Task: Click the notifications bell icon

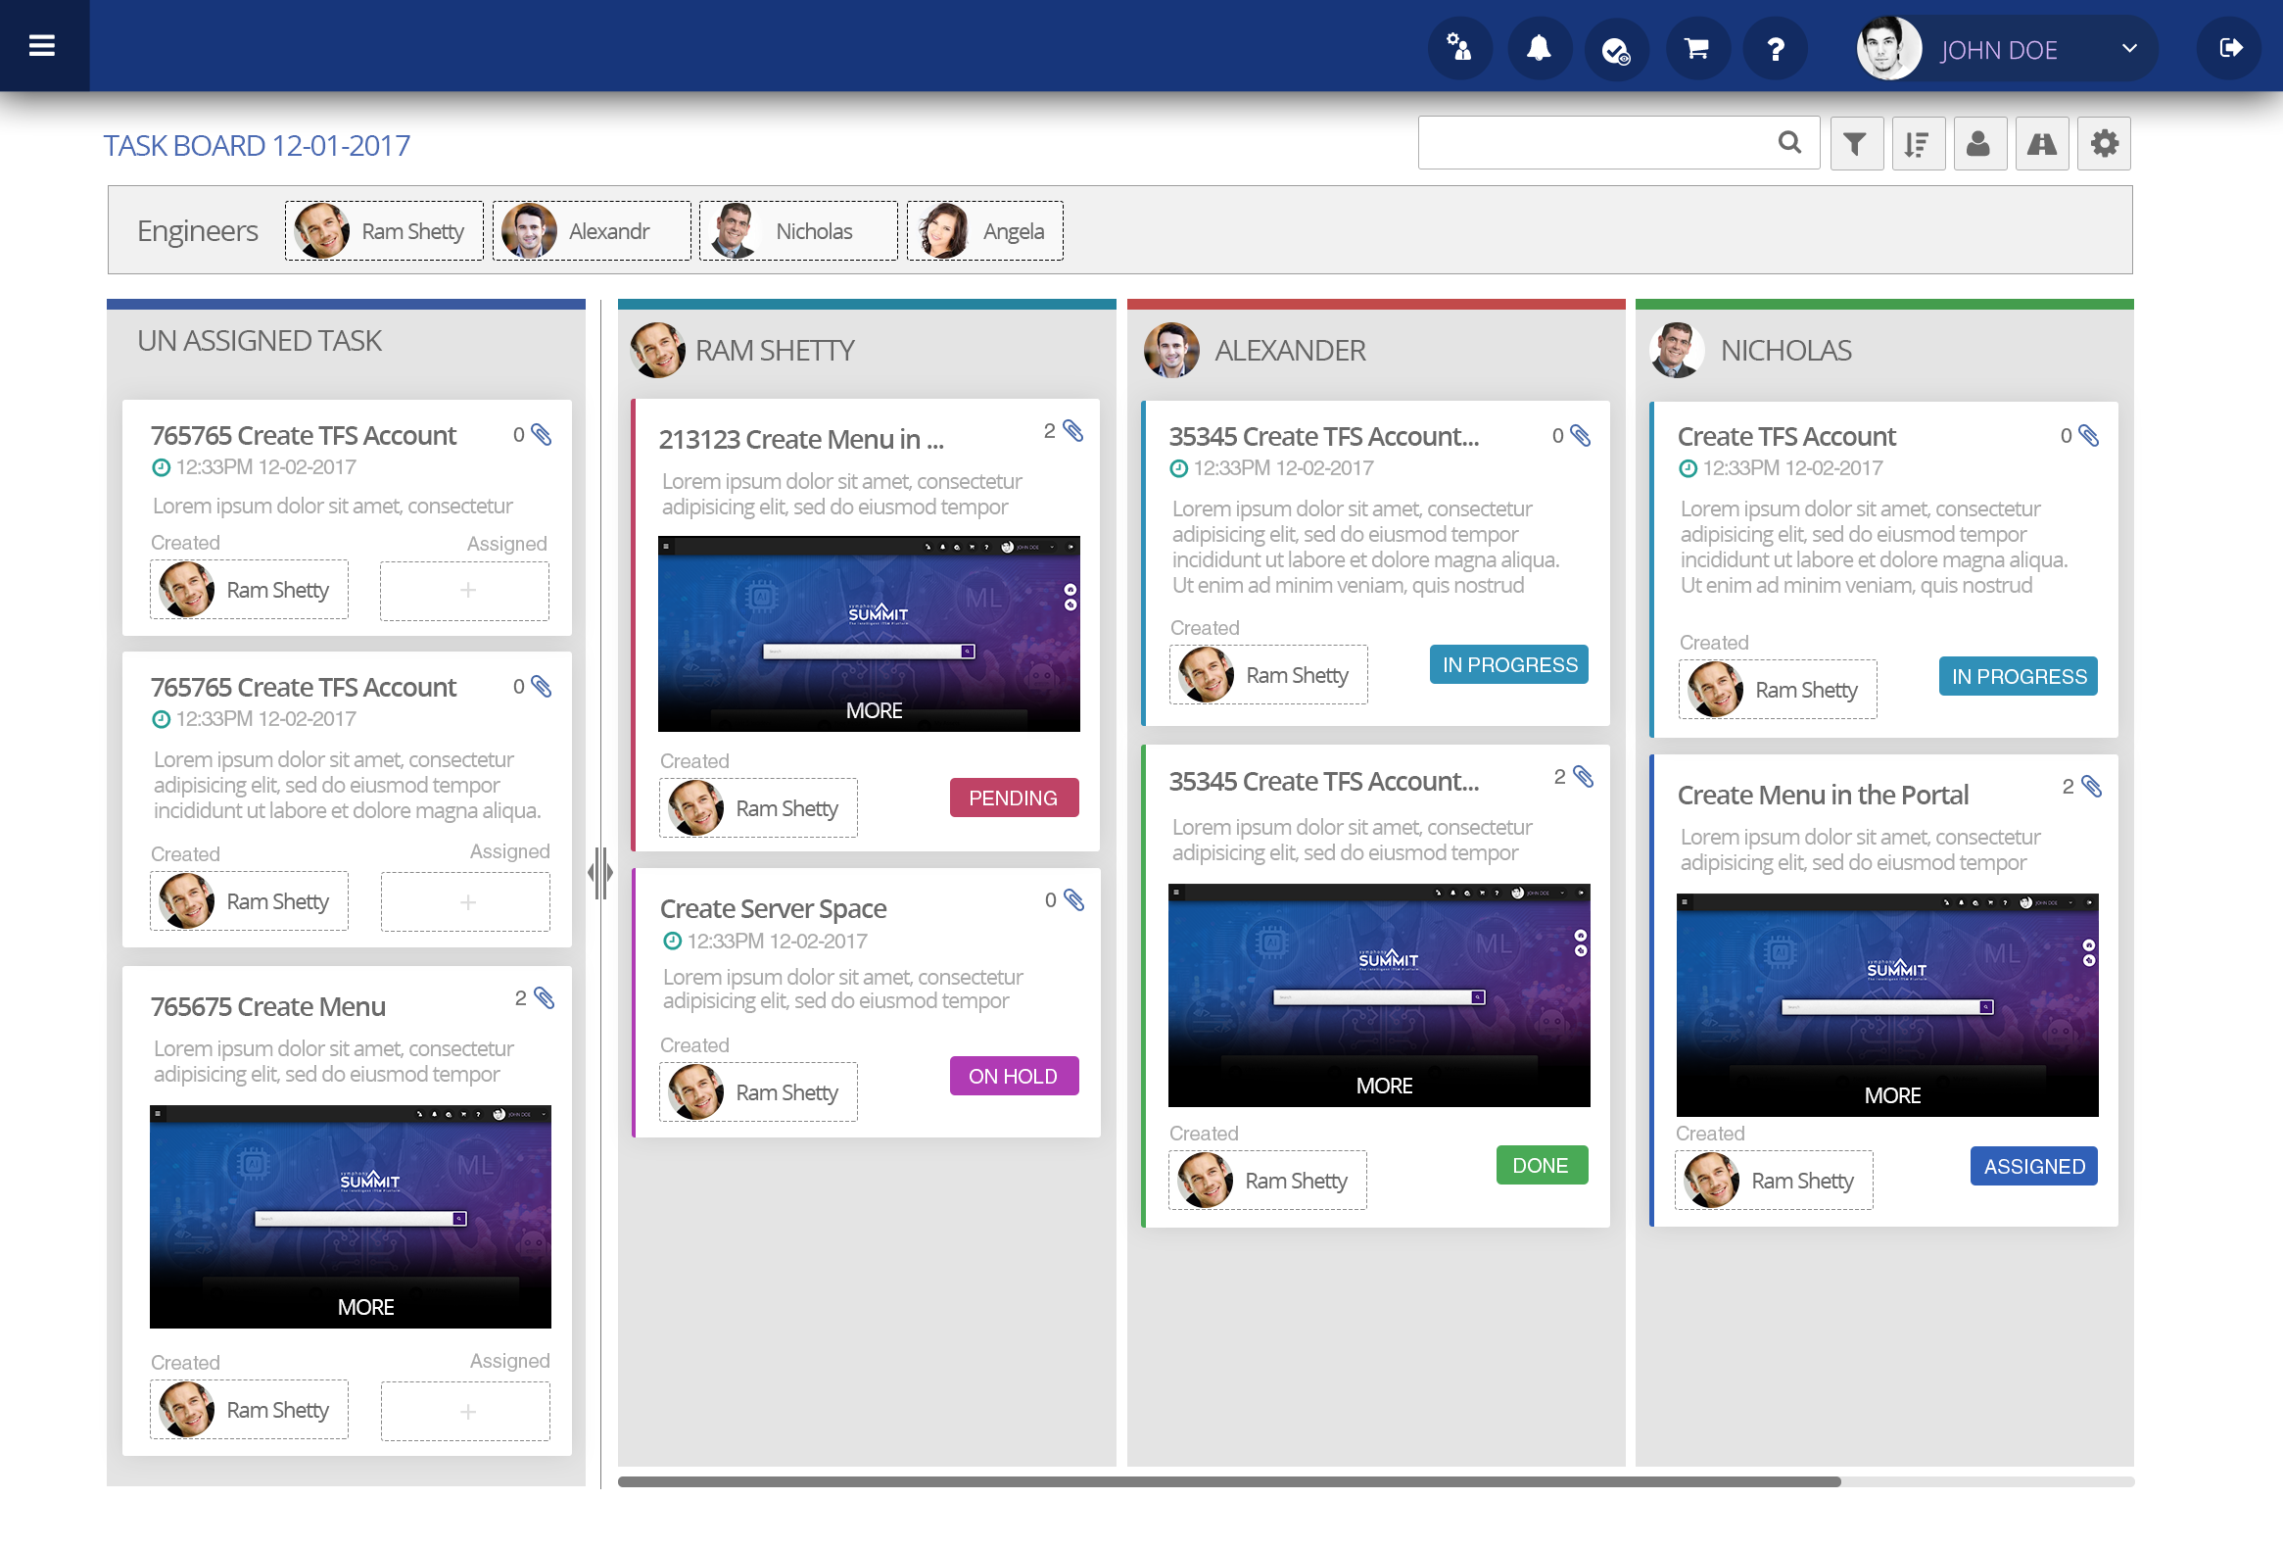Action: pyautogui.click(x=1539, y=48)
